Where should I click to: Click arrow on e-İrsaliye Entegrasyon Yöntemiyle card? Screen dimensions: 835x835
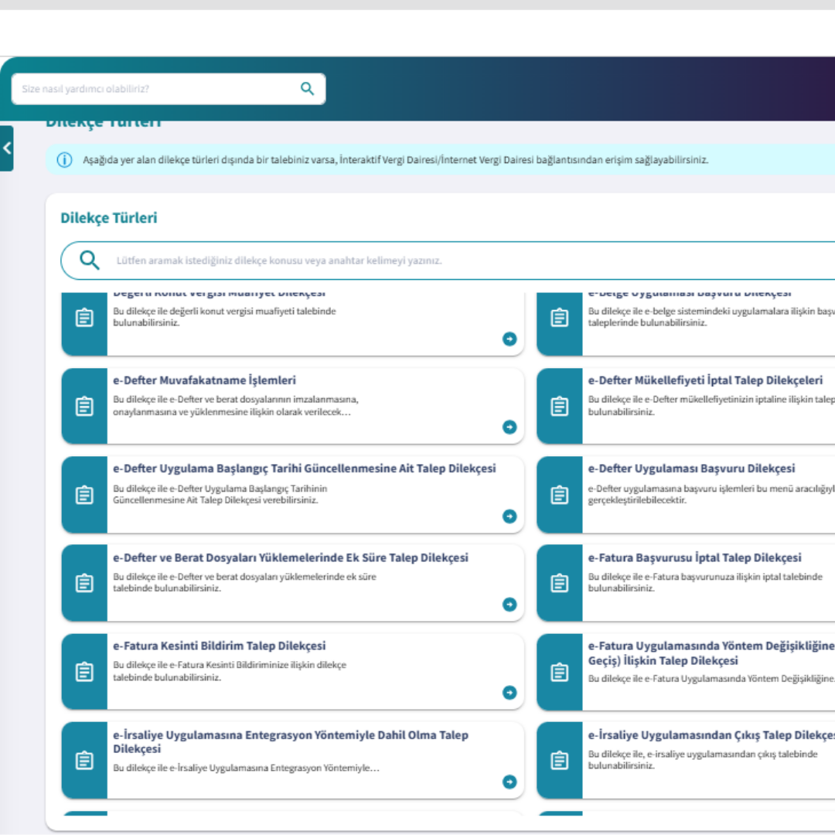(510, 781)
